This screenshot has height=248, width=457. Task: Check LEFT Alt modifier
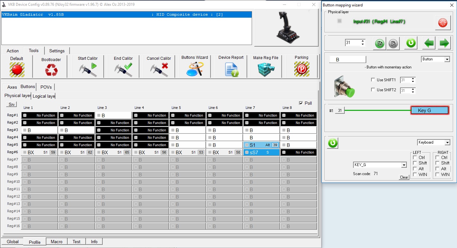coord(415,169)
